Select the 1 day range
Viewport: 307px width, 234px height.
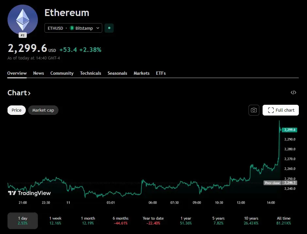click(x=23, y=221)
